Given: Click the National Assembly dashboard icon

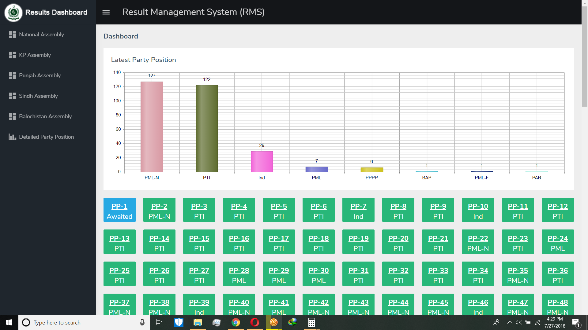Looking at the screenshot, I should (x=12, y=35).
